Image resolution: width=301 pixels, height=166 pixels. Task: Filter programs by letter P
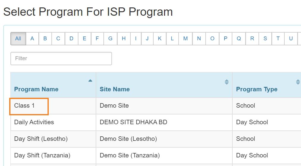point(226,39)
